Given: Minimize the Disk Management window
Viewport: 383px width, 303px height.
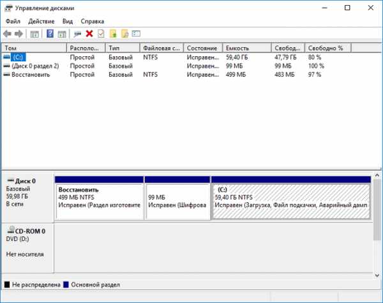Looking at the screenshot, I should 325,8.
